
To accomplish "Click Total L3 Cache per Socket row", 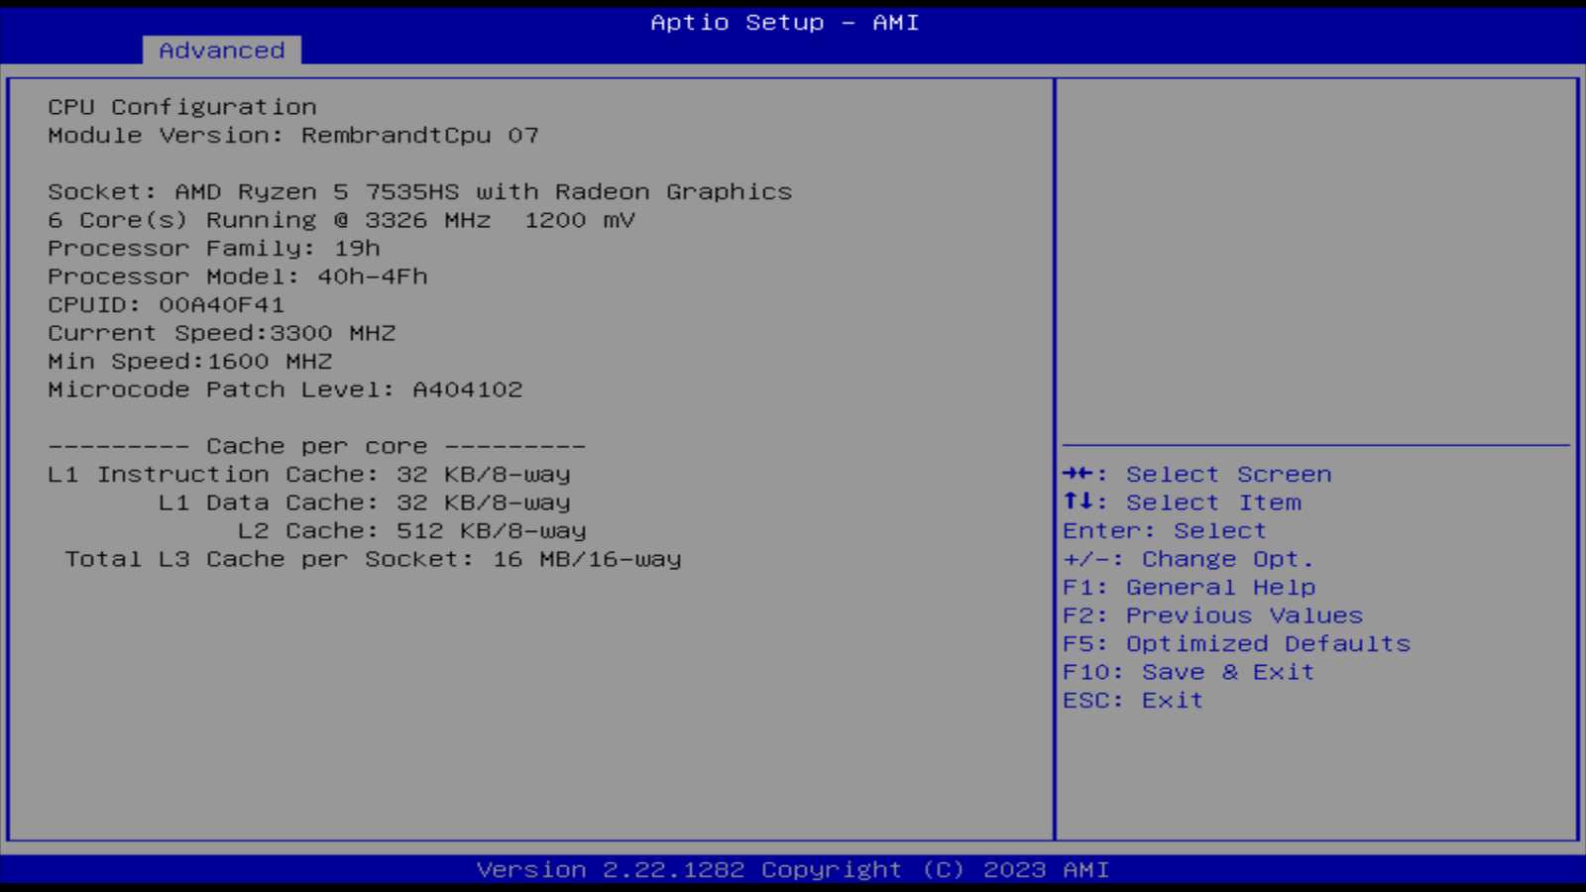I will 373,559.
